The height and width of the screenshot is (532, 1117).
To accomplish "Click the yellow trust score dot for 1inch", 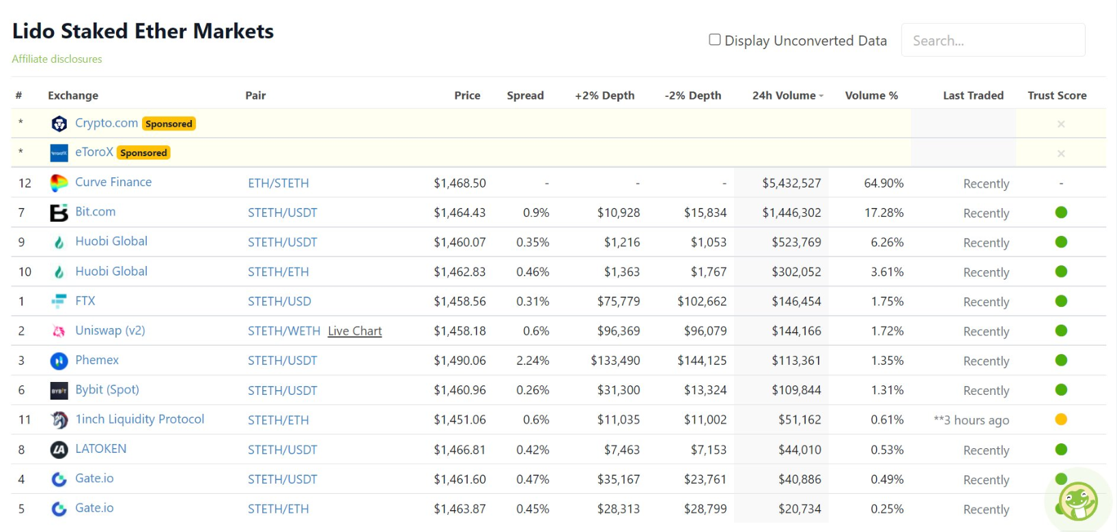I will coord(1061,419).
